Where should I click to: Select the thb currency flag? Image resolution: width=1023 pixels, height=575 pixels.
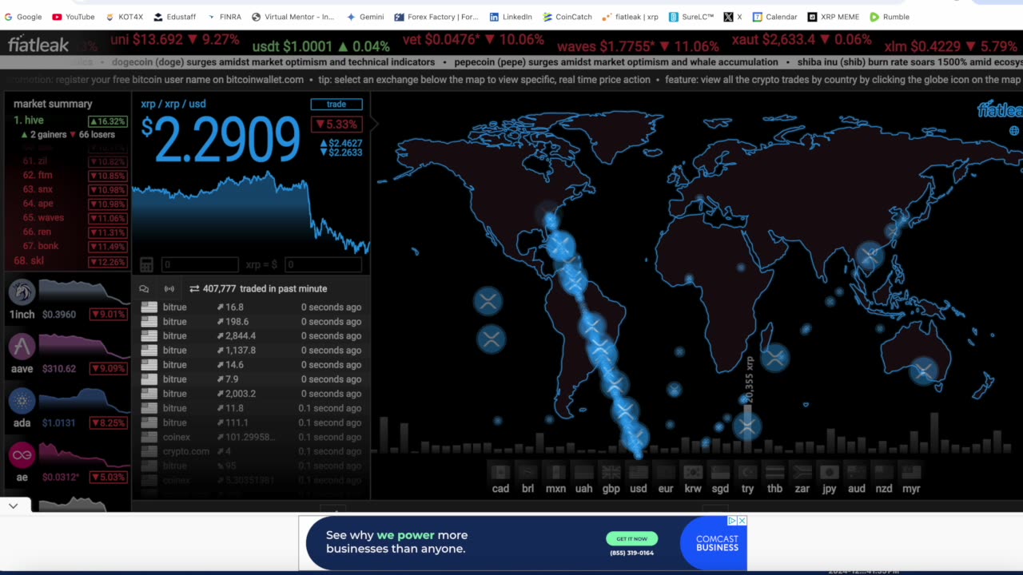coord(774,472)
